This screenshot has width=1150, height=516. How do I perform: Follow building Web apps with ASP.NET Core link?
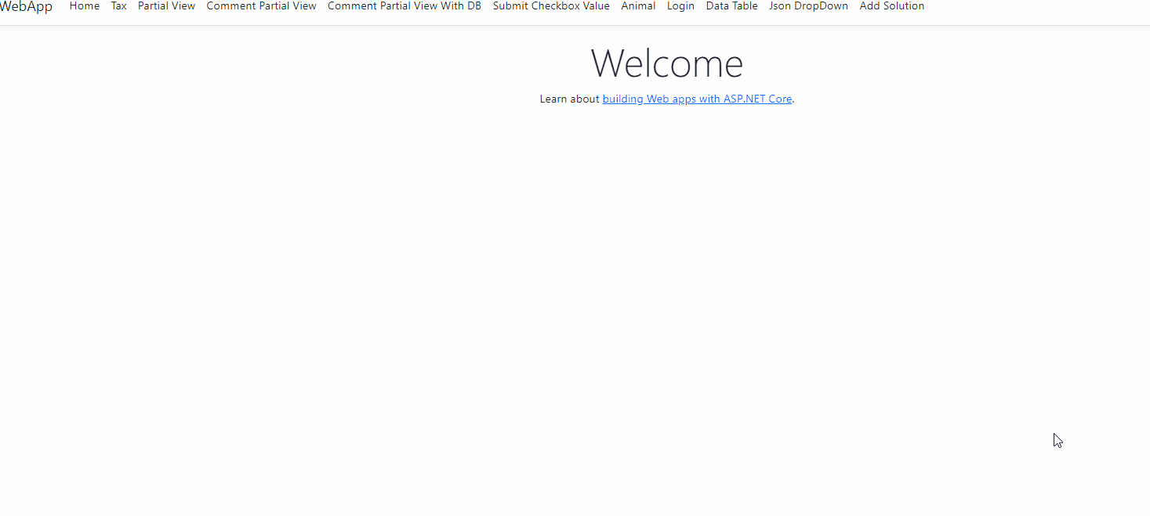(x=697, y=99)
